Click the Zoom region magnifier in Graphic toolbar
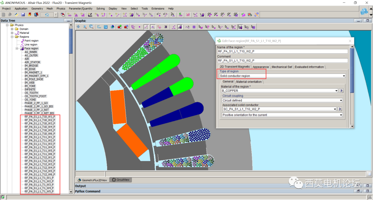373x200 pixels. [x=92, y=27]
